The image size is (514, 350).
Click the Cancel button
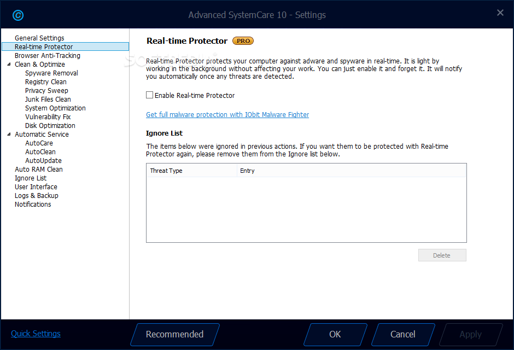[x=403, y=334]
